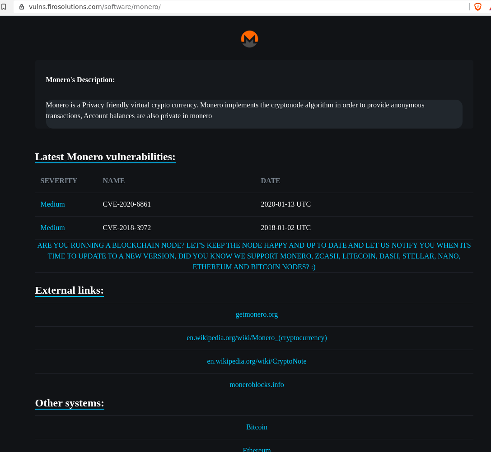Click the Other systems heading

[x=70, y=403]
